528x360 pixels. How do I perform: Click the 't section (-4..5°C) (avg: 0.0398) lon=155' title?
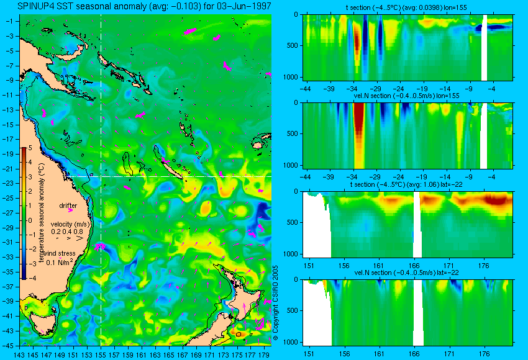point(406,7)
